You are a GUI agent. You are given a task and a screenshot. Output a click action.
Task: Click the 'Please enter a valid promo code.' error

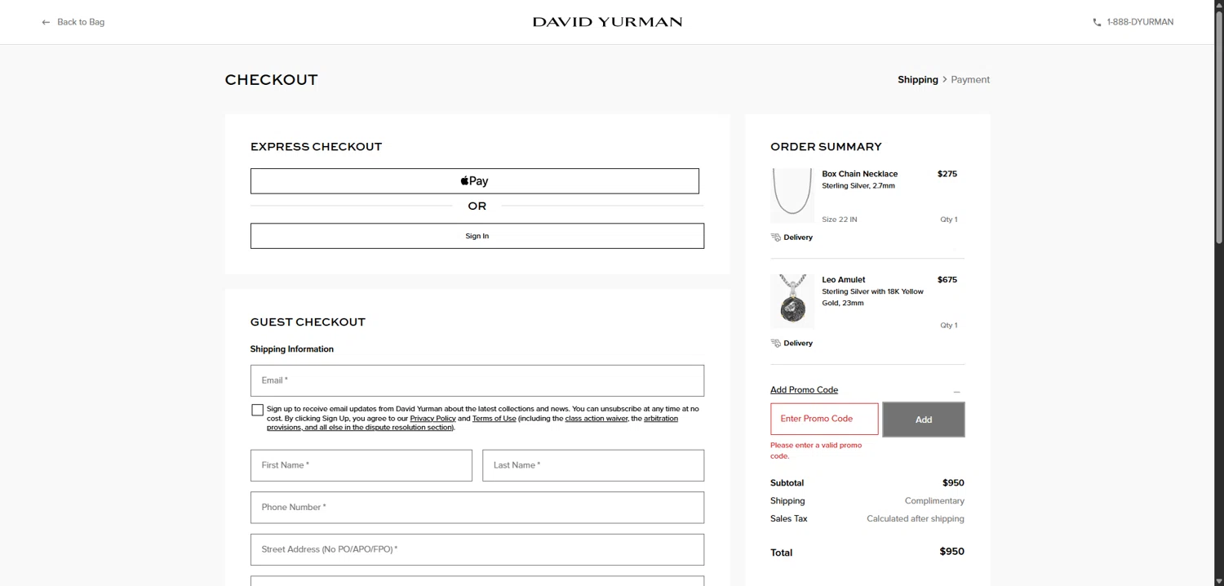click(815, 451)
